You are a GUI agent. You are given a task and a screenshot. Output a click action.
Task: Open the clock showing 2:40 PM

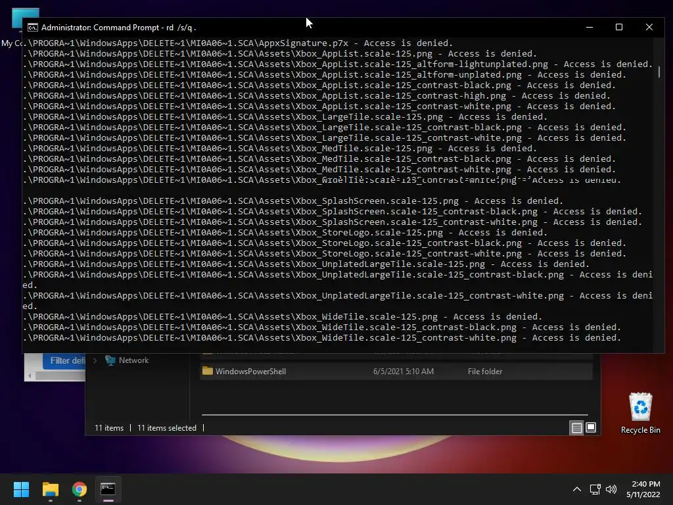[643, 489]
